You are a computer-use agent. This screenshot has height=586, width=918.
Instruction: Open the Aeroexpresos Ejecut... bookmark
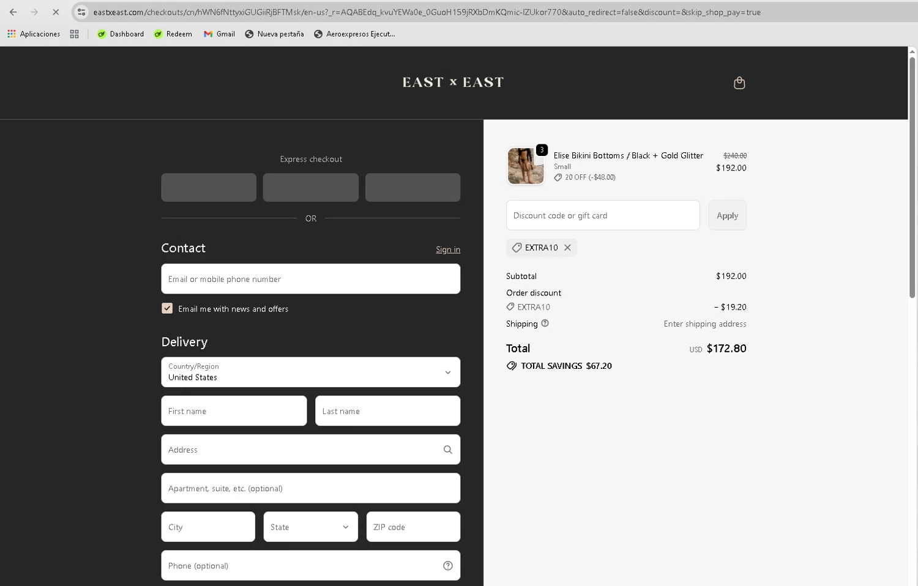click(x=354, y=34)
